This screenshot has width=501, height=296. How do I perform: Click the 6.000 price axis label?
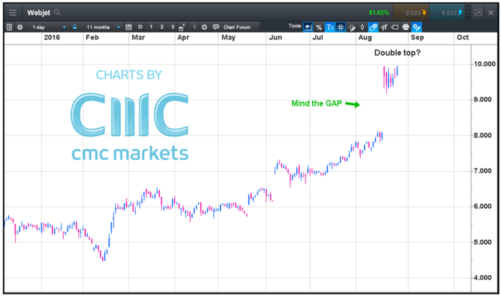(x=483, y=206)
